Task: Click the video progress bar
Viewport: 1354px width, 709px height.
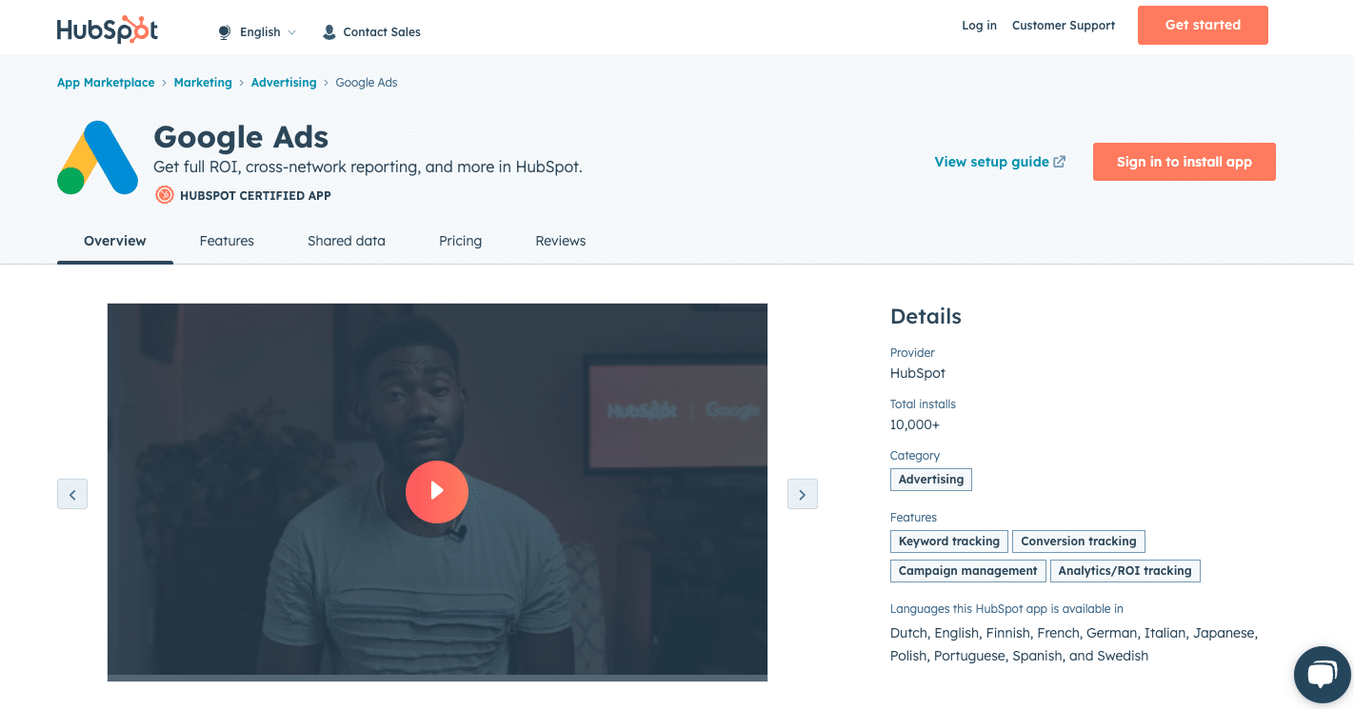Action: 437,679
